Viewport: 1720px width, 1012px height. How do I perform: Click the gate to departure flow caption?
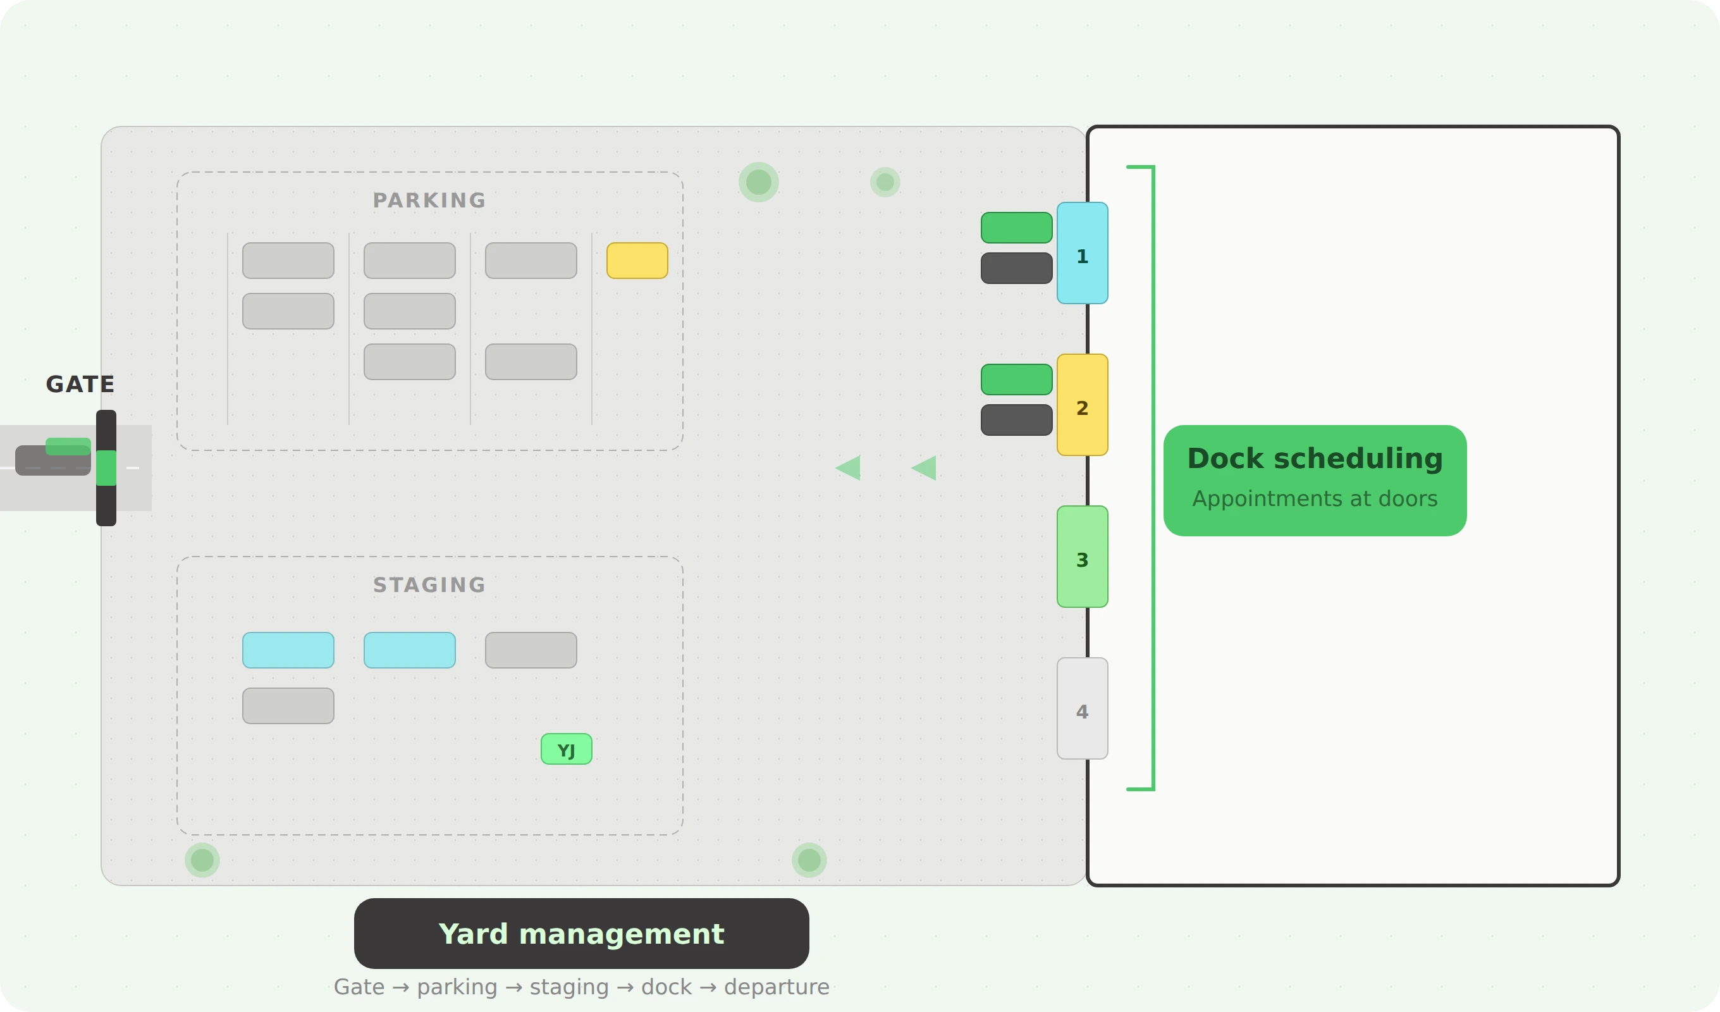coord(581,986)
